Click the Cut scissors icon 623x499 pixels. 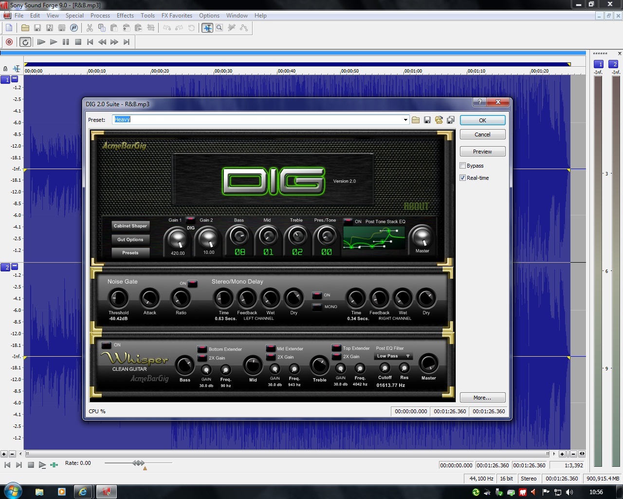(90, 28)
